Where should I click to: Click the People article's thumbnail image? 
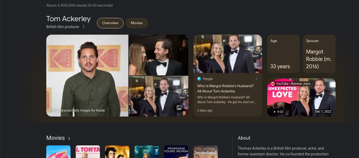(x=228, y=54)
